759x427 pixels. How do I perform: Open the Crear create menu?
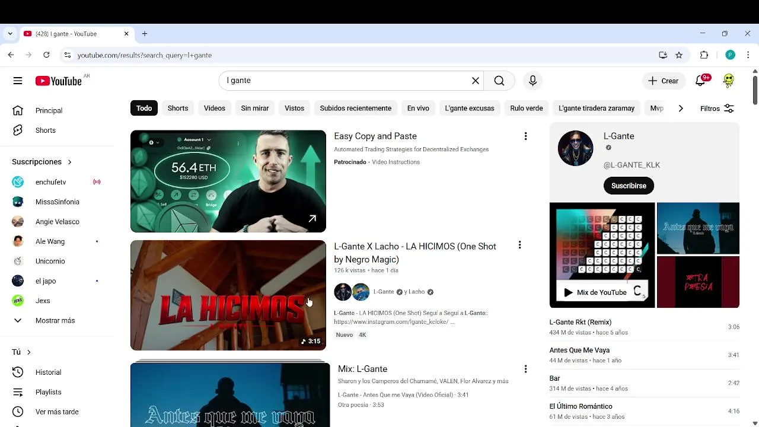663,81
